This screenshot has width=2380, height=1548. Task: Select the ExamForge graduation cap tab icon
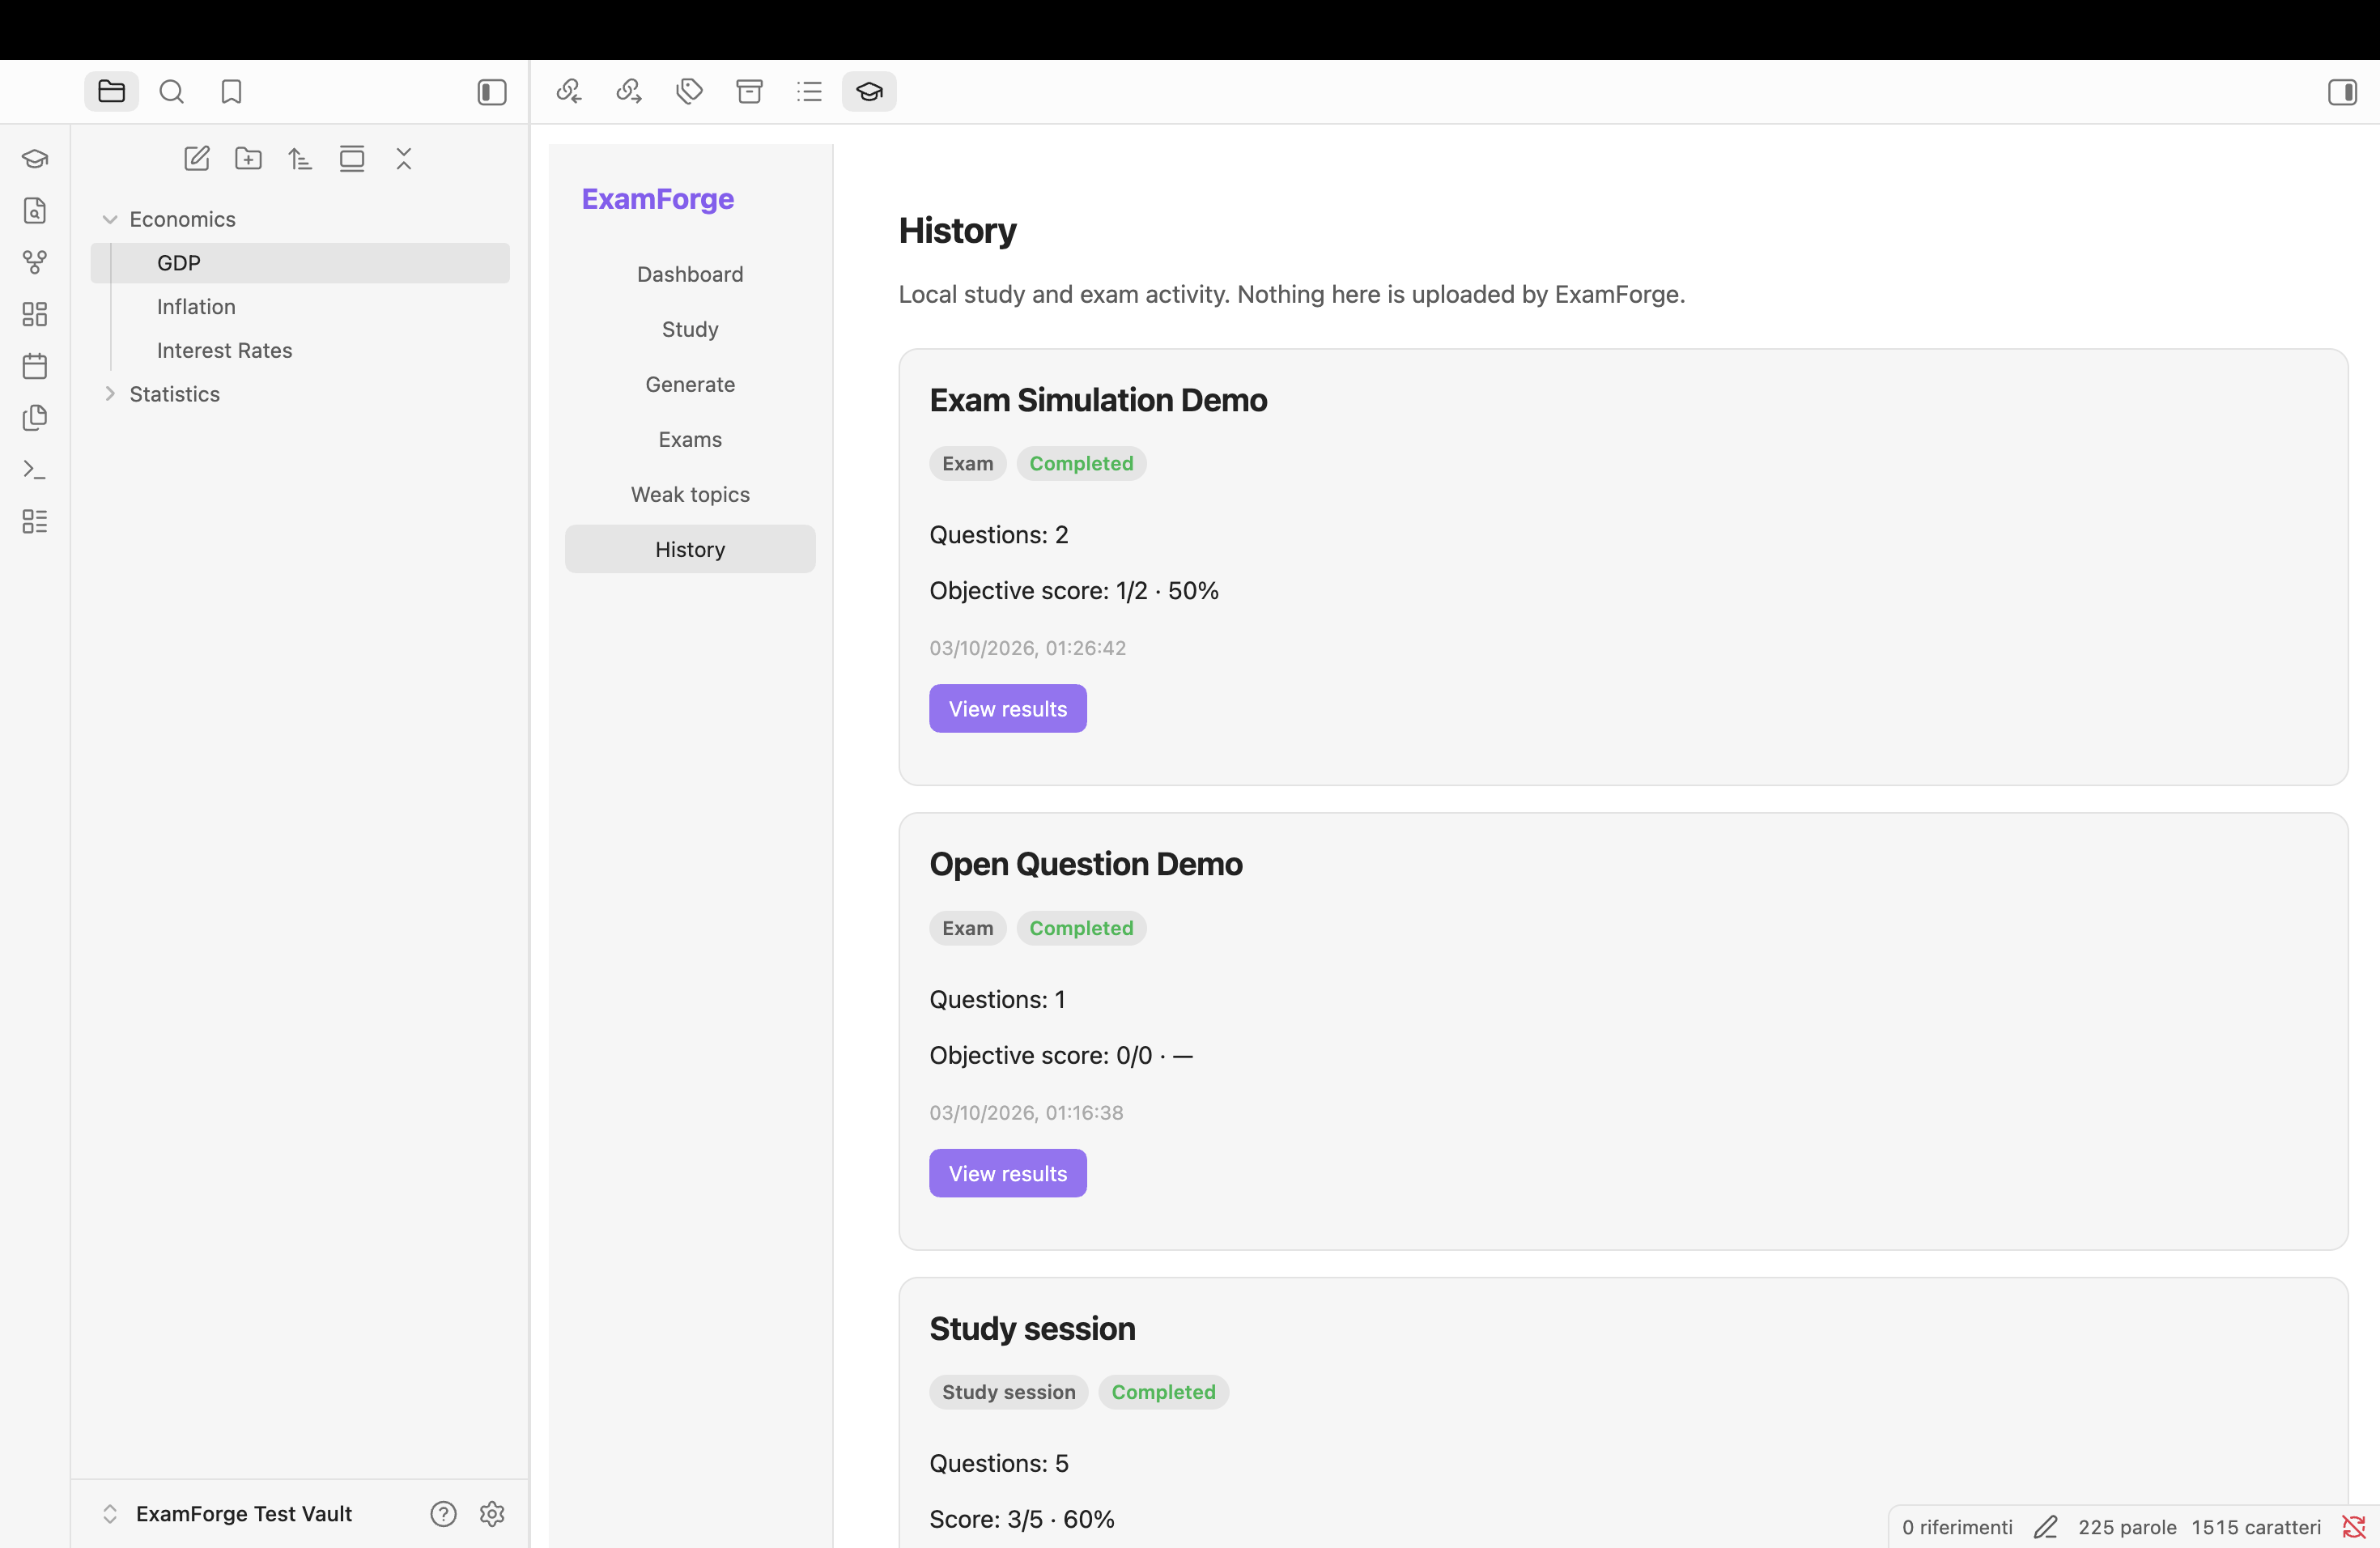click(869, 92)
